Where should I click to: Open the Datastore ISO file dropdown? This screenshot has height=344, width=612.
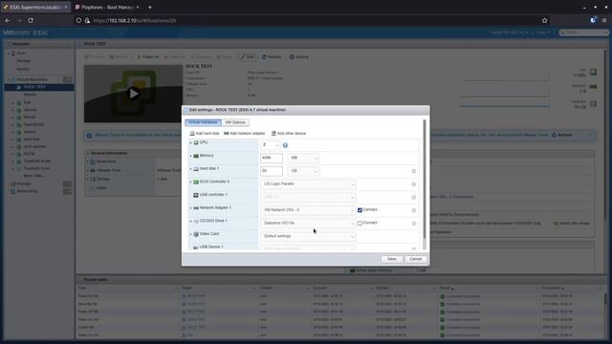(x=308, y=223)
